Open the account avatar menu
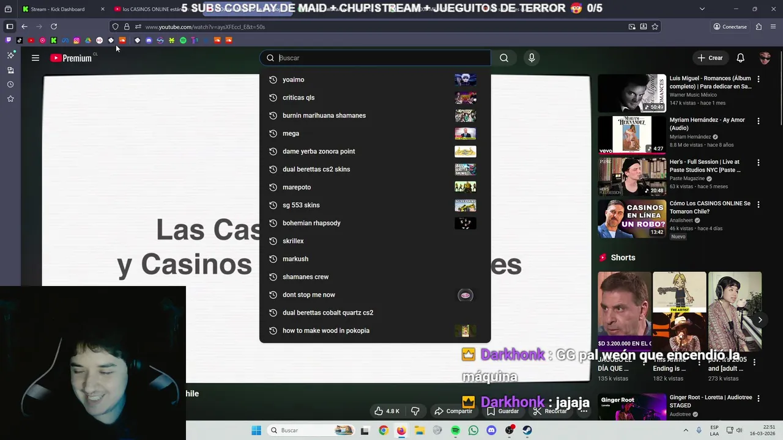This screenshot has width=783, height=440. 765,58
